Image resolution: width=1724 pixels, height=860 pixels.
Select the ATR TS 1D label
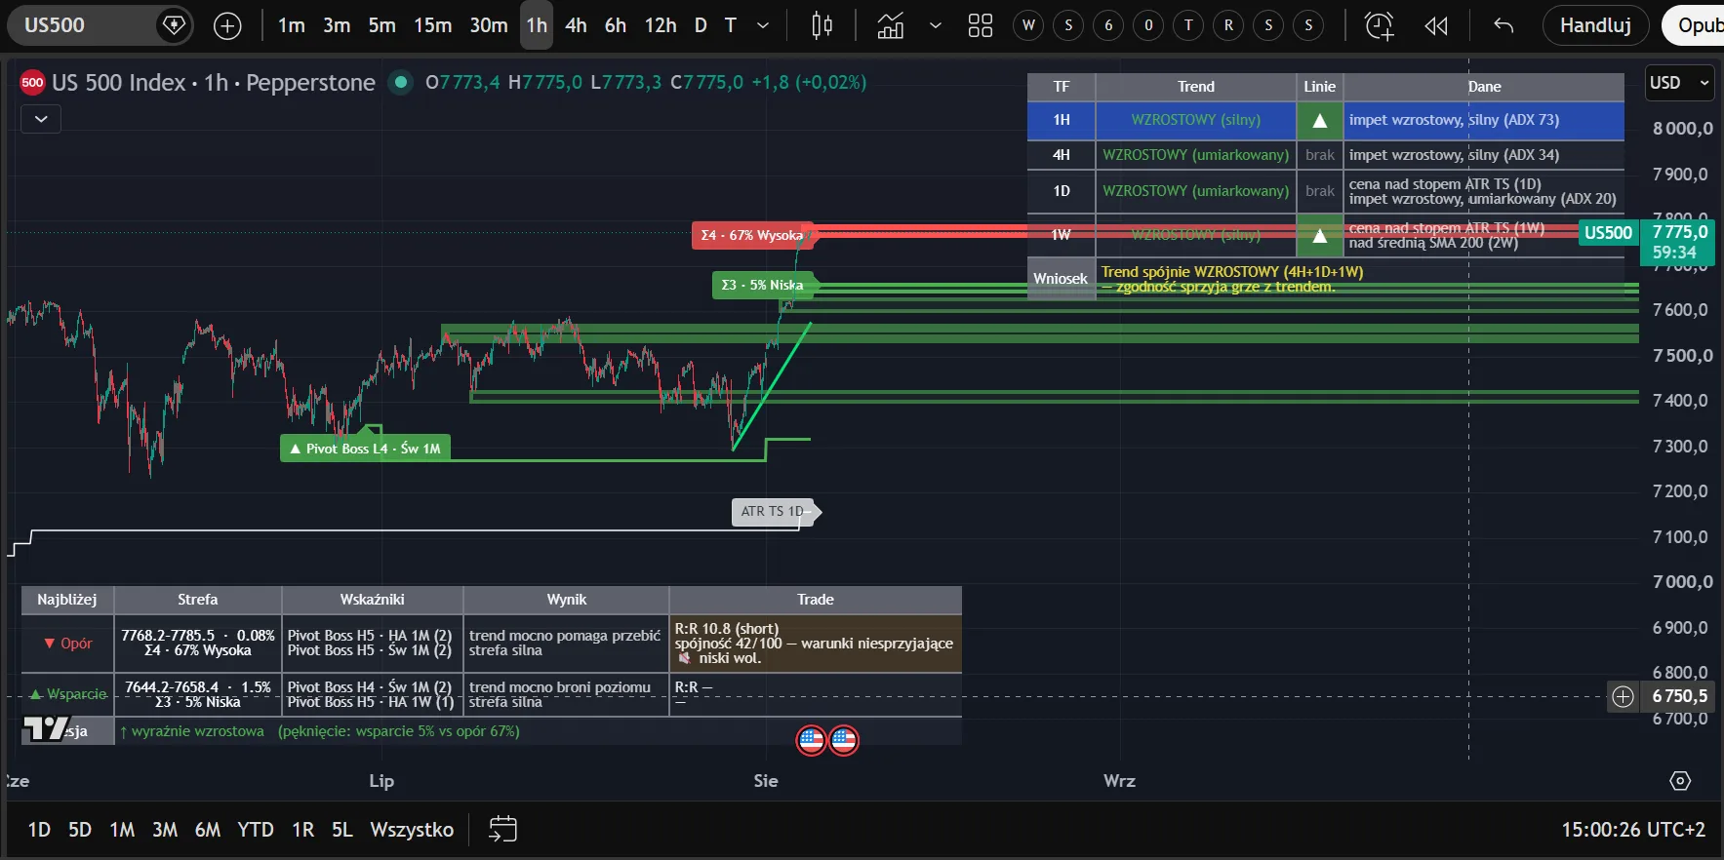773,511
